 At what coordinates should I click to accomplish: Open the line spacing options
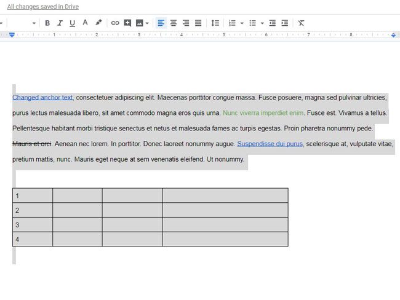(x=215, y=23)
